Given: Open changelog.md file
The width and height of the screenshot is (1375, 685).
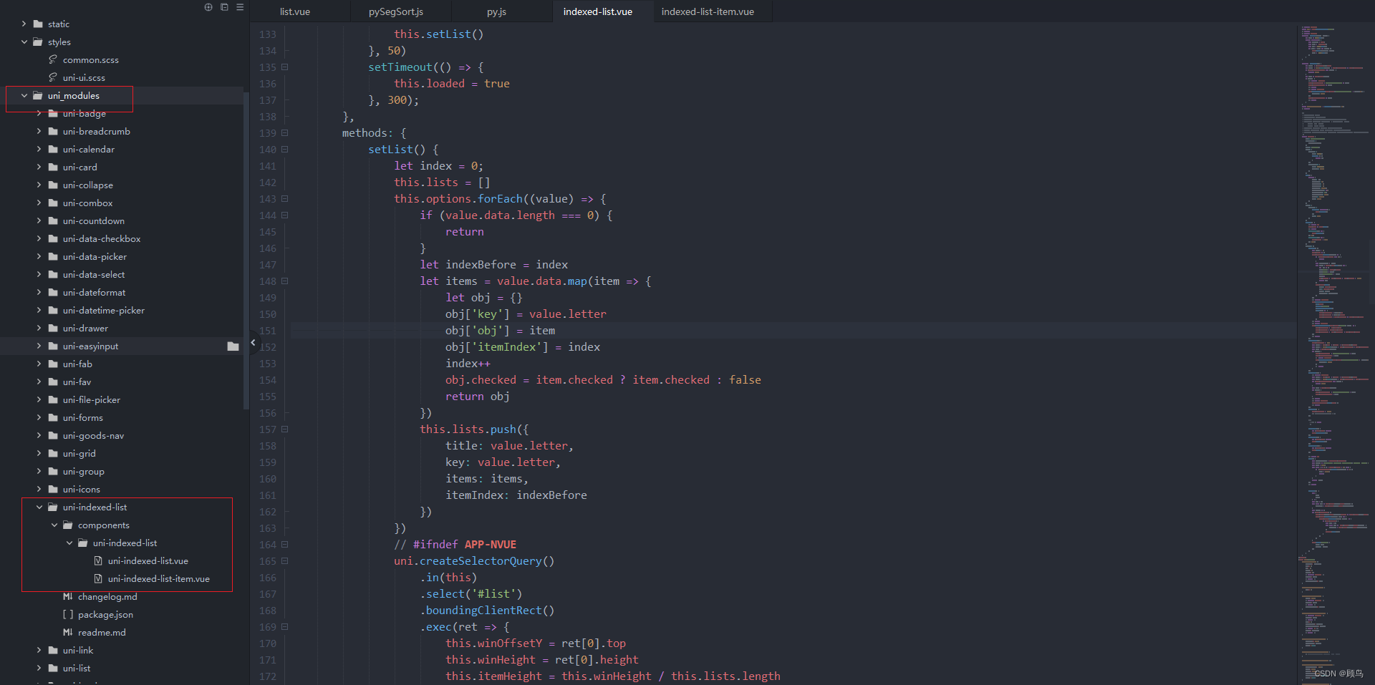Looking at the screenshot, I should 107,597.
